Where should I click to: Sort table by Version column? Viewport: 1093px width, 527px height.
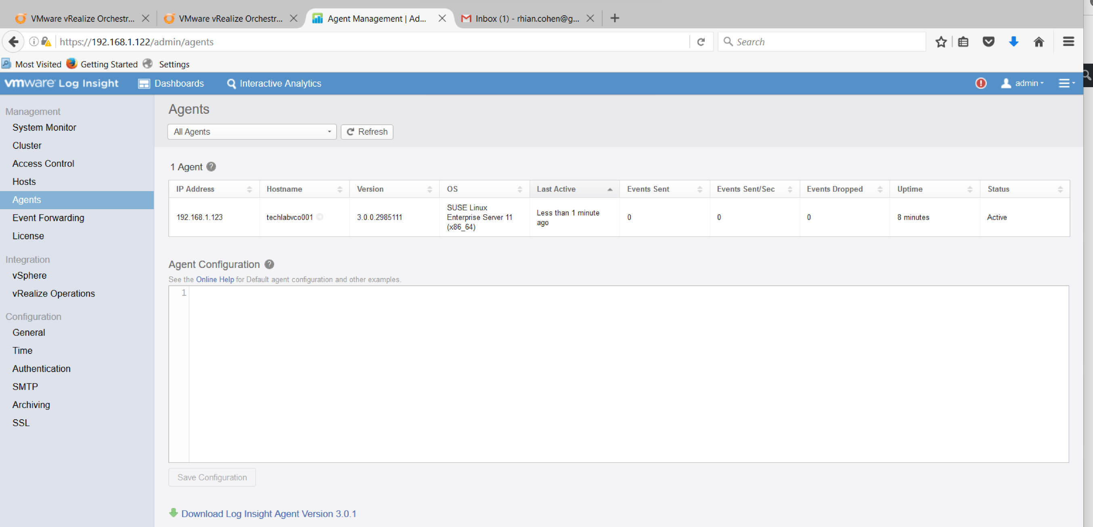394,189
